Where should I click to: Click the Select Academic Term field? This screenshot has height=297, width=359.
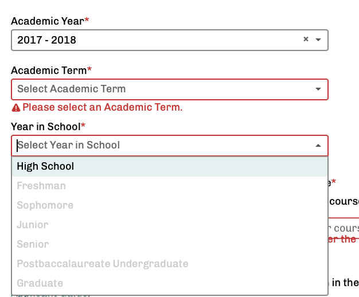170,89
